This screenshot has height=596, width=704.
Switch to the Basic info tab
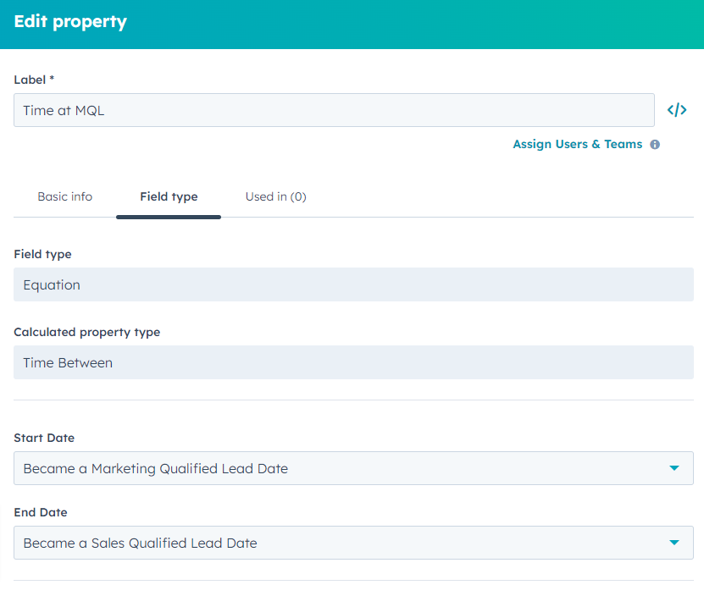(x=65, y=196)
